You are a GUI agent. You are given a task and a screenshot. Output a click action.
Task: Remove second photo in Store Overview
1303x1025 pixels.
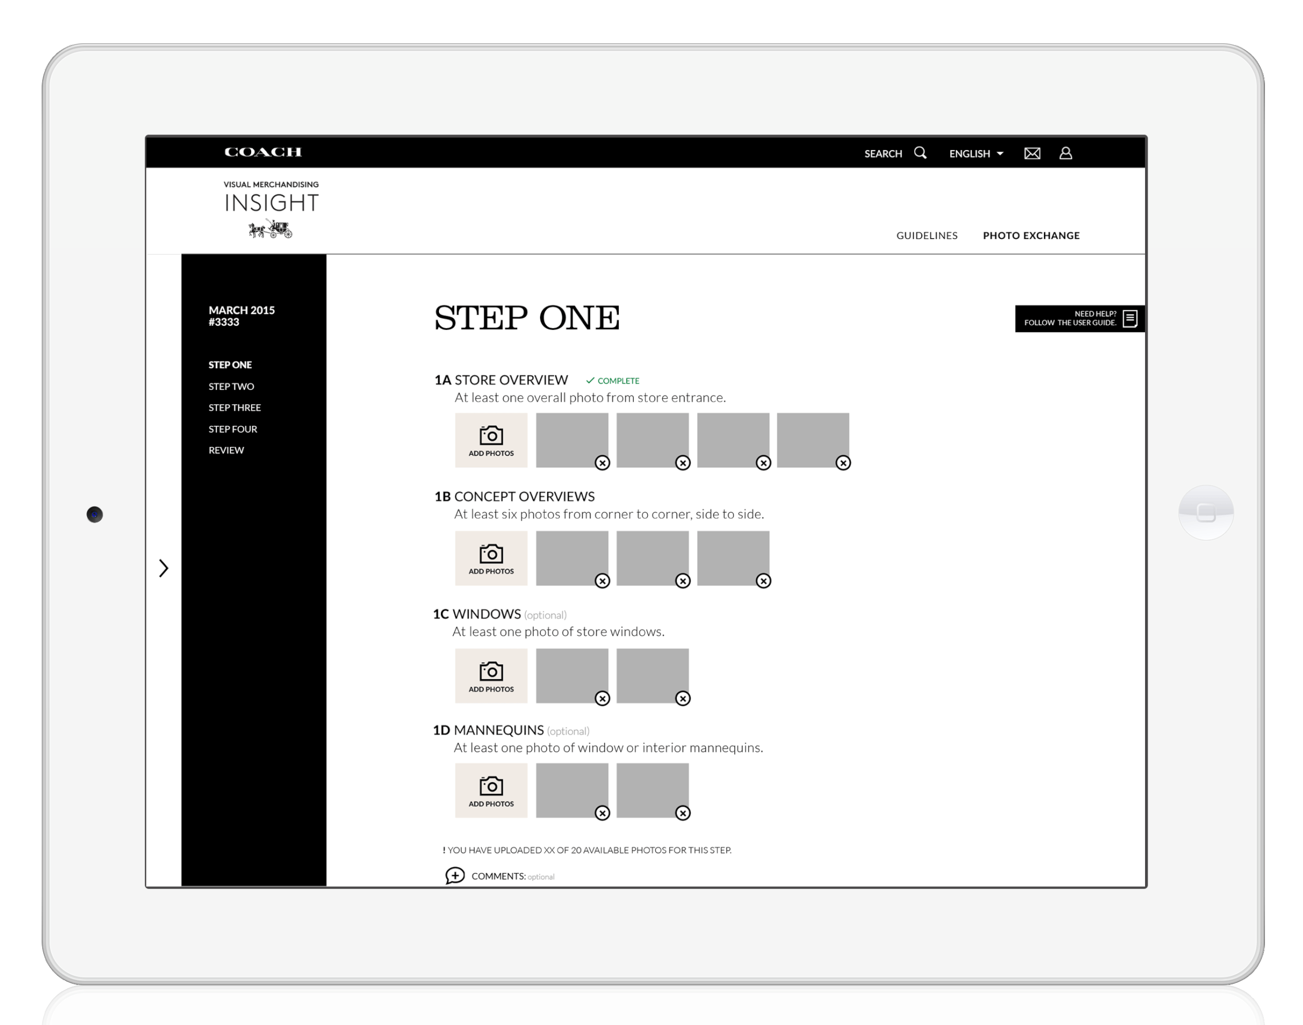(682, 463)
